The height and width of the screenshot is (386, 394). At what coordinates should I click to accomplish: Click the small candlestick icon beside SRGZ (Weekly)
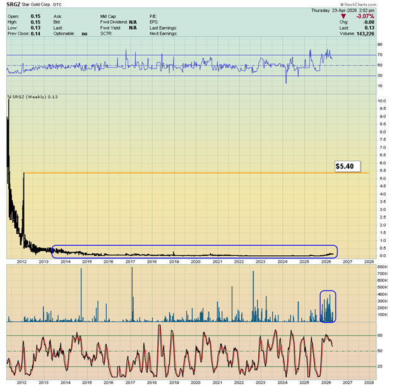[x=8, y=97]
